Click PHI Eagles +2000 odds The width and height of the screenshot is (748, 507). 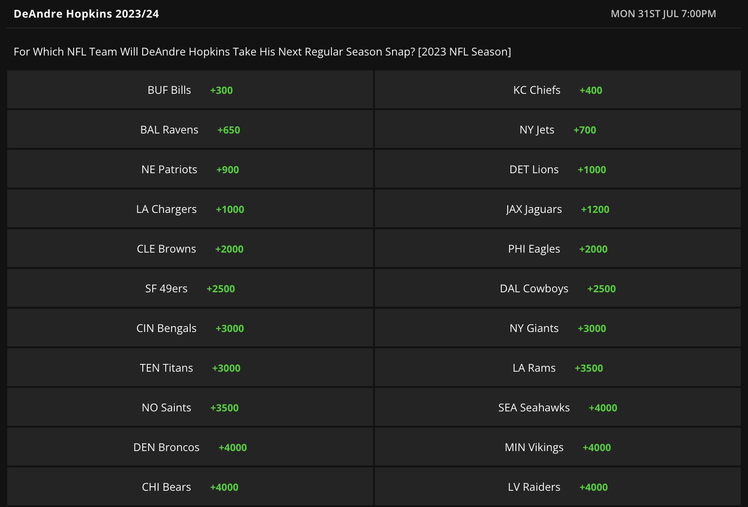[x=557, y=249]
